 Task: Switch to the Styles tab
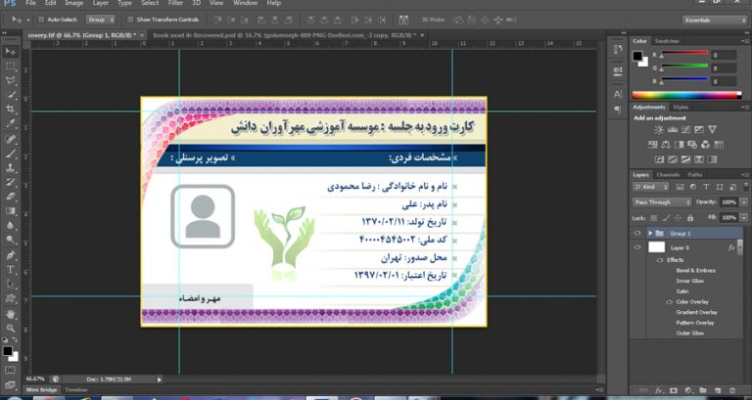point(681,108)
